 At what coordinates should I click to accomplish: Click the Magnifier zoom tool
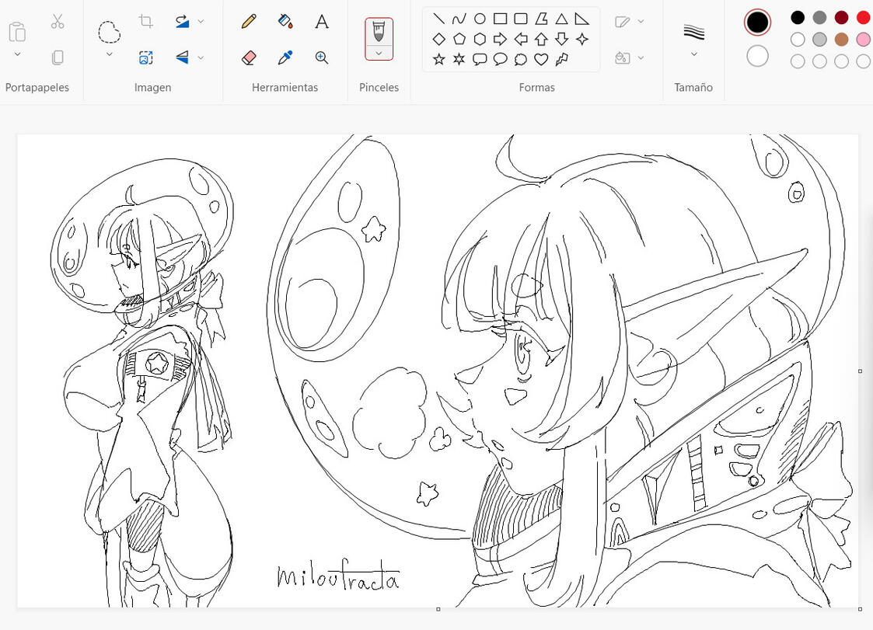(x=322, y=57)
